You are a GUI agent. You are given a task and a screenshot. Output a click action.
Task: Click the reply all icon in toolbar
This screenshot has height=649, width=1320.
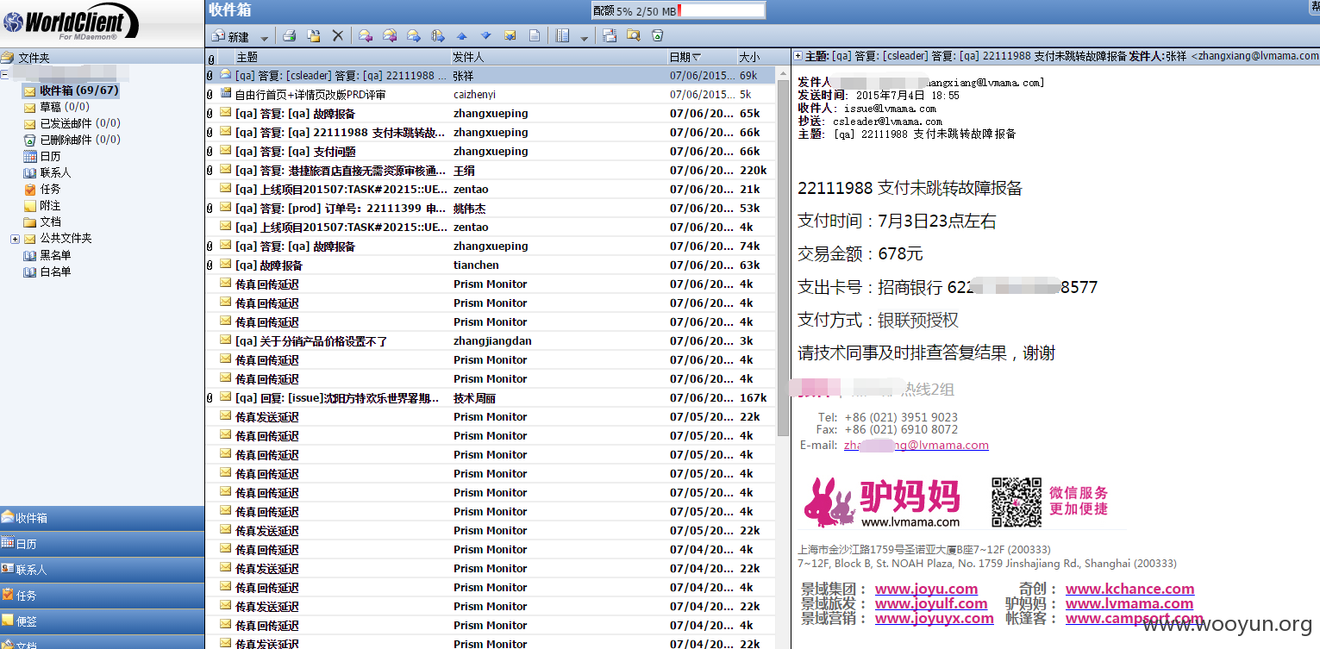(x=390, y=36)
